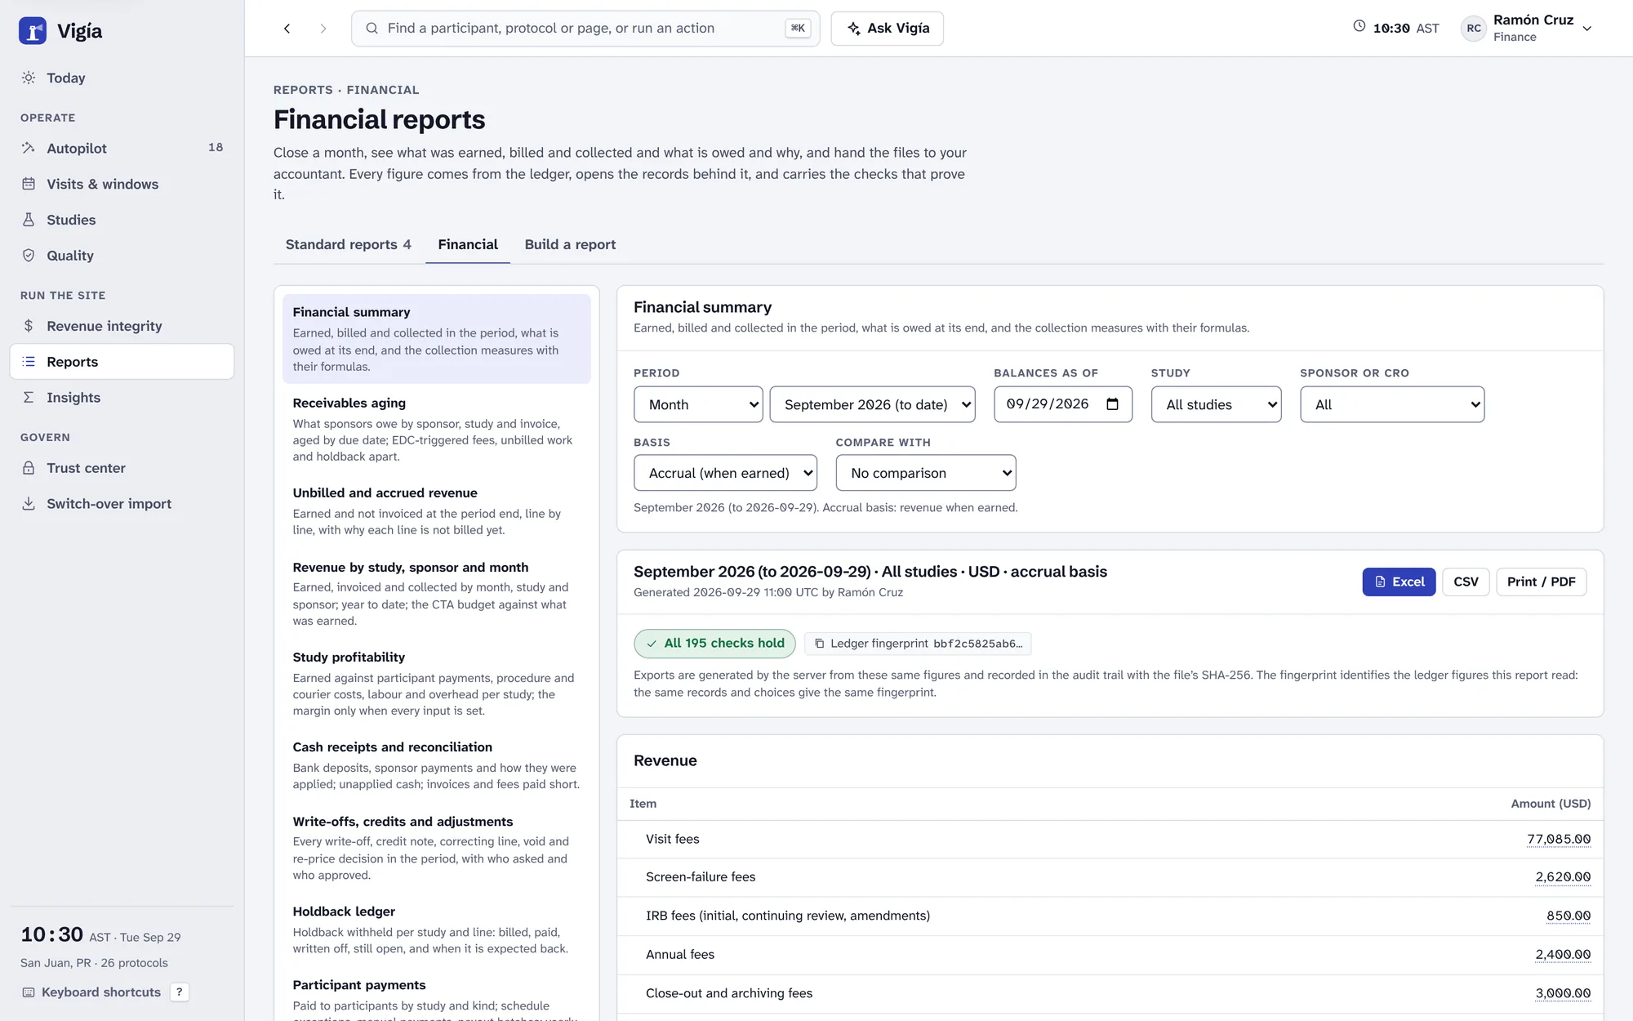Click the Print / PDF button
Viewport: 1633px width, 1021px height.
point(1541,582)
